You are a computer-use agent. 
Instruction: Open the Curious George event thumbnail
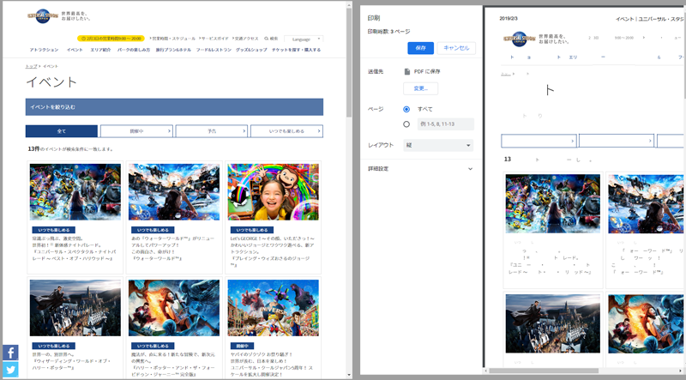[273, 192]
